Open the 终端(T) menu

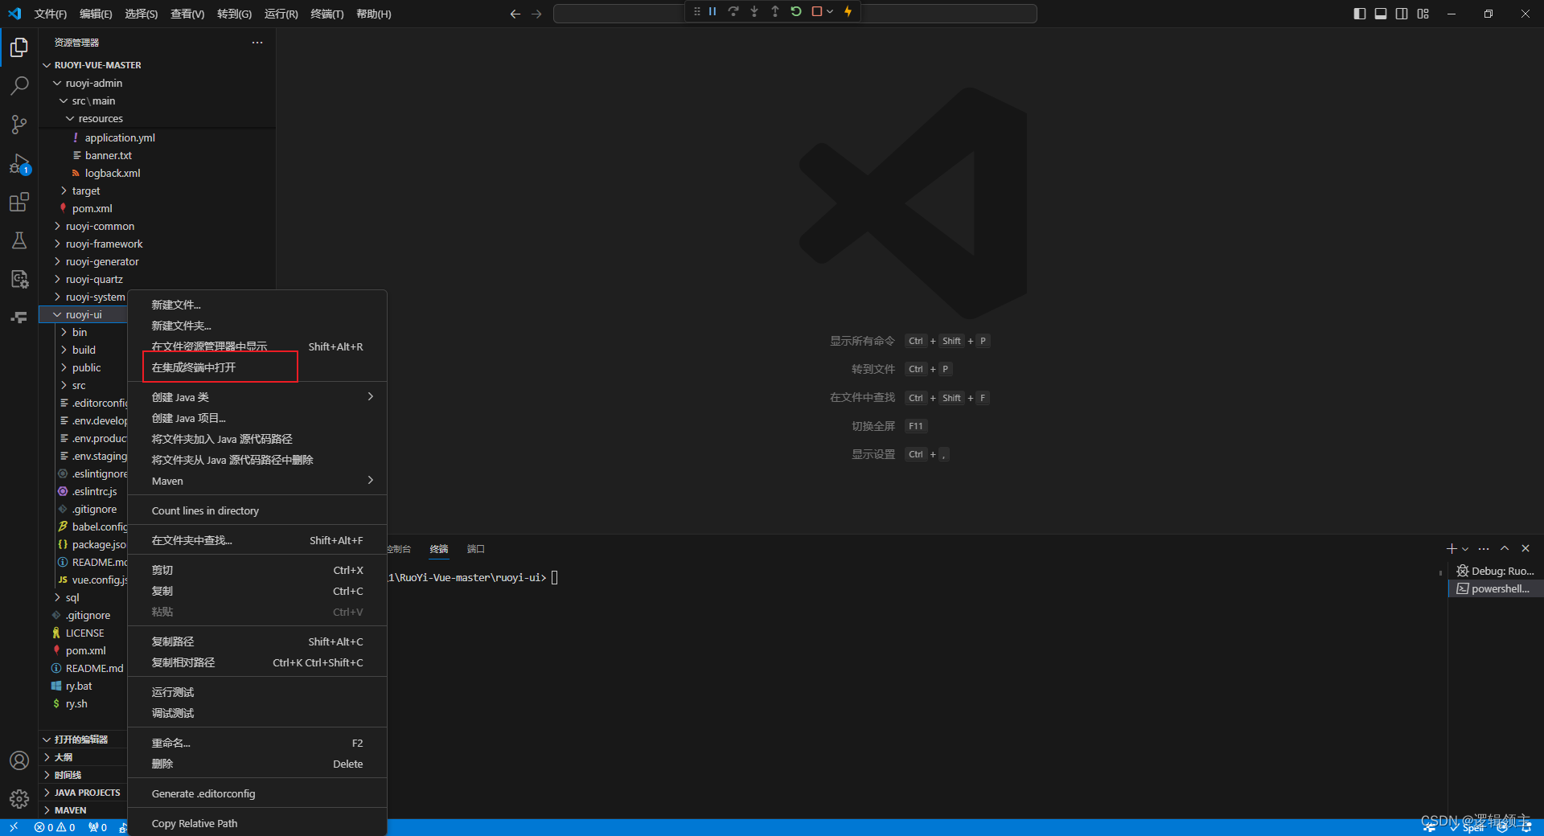[326, 14]
